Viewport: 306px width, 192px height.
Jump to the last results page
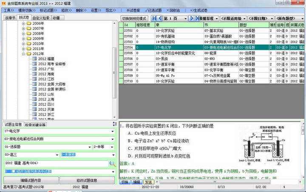coord(197,19)
